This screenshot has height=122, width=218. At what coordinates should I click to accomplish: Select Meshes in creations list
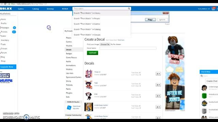(x=69, y=69)
